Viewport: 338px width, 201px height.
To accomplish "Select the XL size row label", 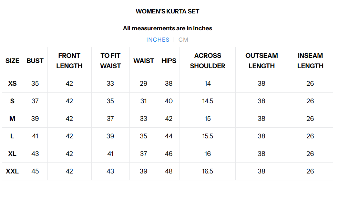I will click(x=12, y=154).
